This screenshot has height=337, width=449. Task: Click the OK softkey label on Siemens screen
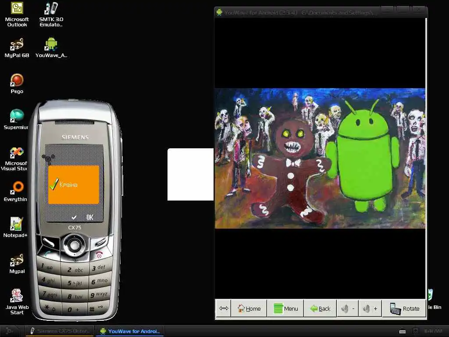coord(89,217)
